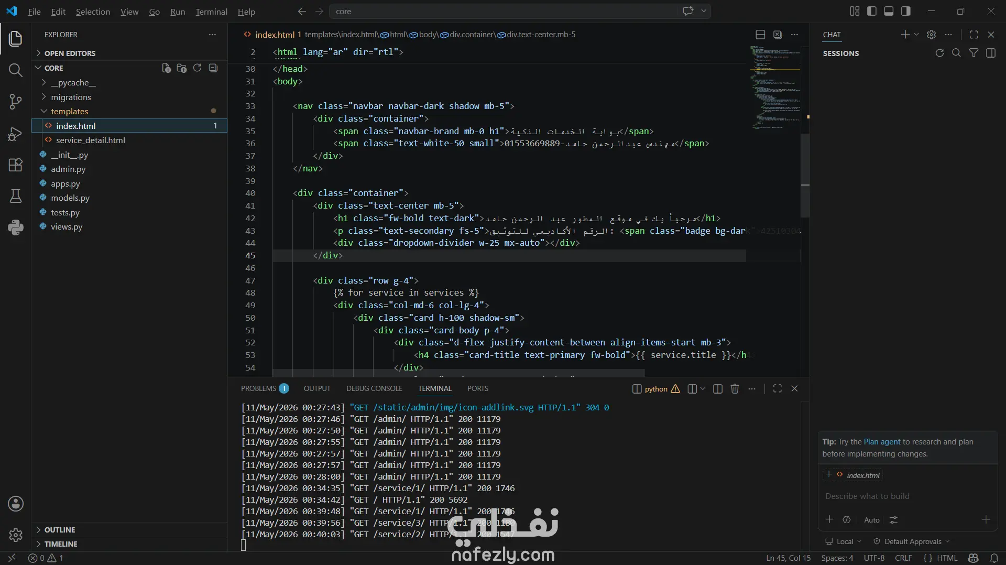Open service_detail.html in the explorer
1006x565 pixels.
tap(90, 140)
